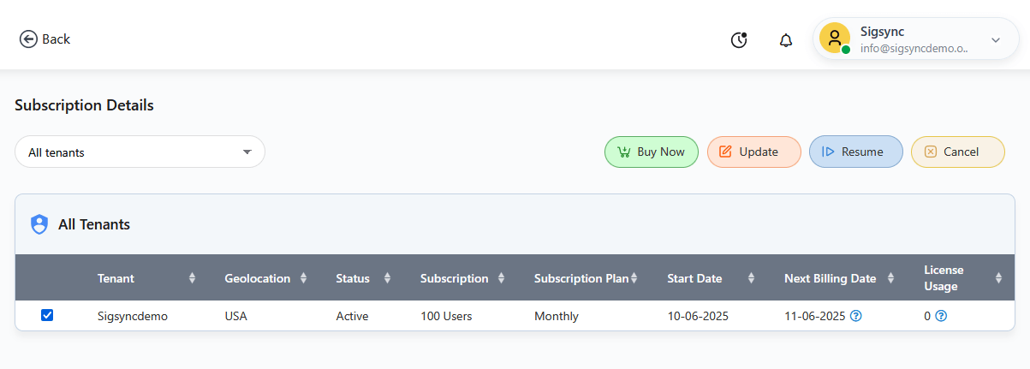Click the Update button
Viewport: 1030px width, 369px height.
[x=753, y=152]
